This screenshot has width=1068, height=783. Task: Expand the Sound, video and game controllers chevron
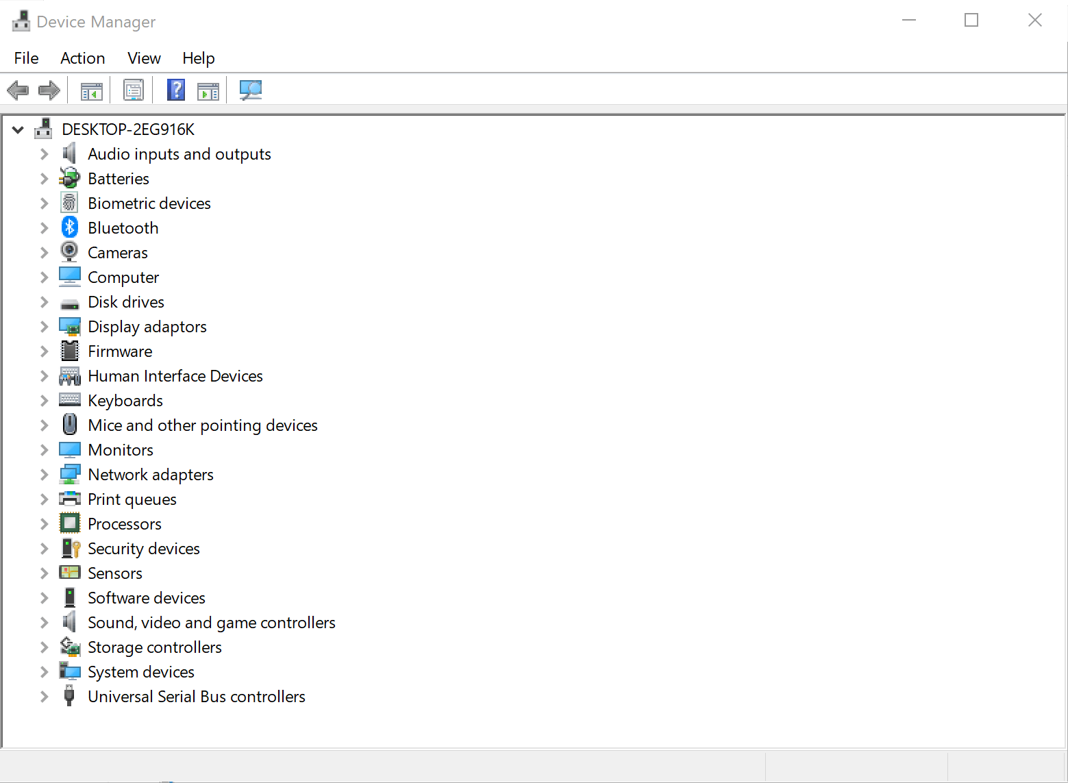coord(45,623)
